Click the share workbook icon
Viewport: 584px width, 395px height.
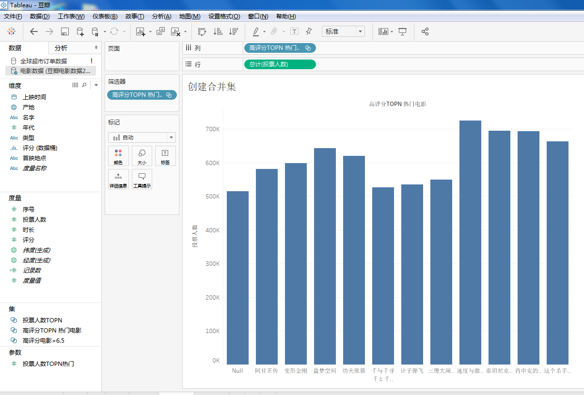[425, 31]
